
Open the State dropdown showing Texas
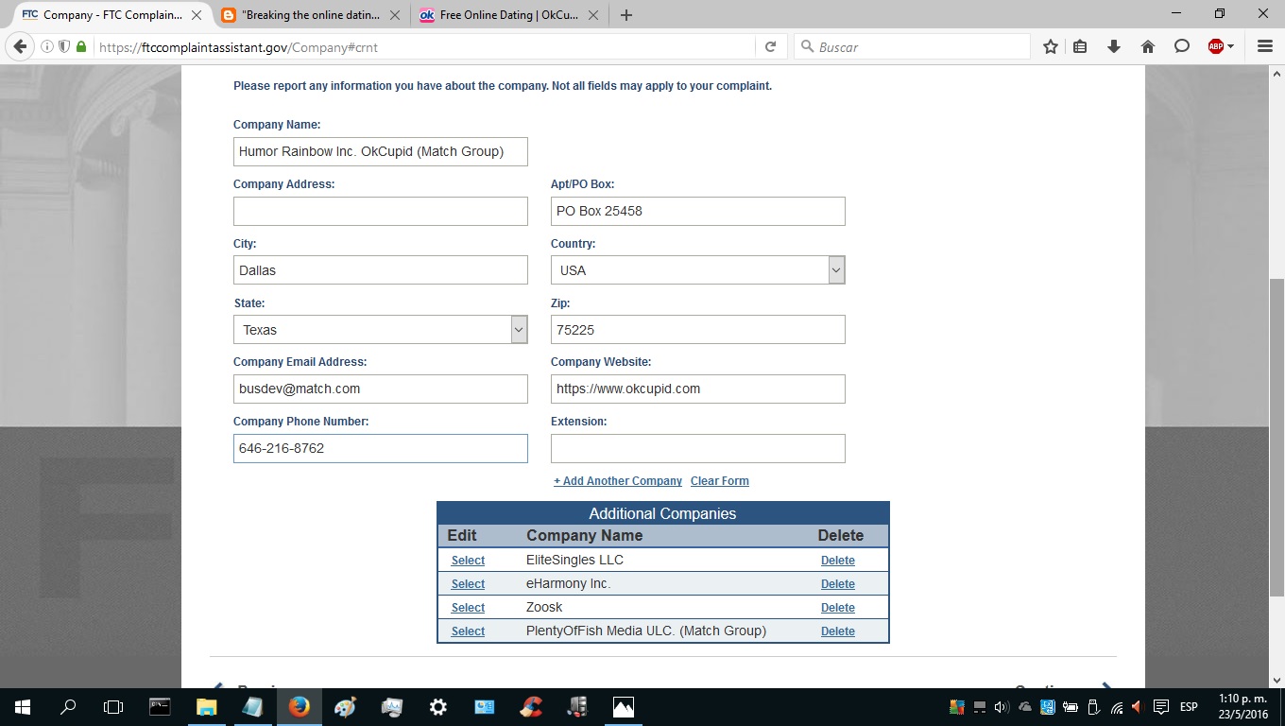point(381,330)
